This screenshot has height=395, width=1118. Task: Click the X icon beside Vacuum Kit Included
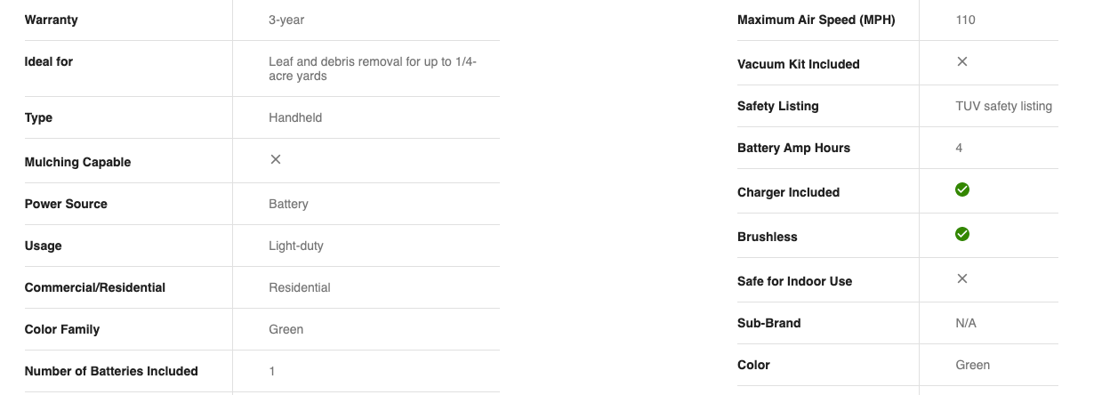click(962, 61)
